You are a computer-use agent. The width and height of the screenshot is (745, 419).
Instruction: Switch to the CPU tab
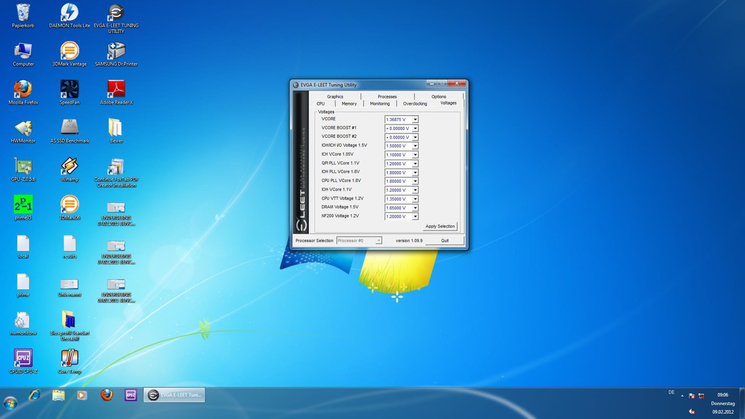click(x=321, y=104)
